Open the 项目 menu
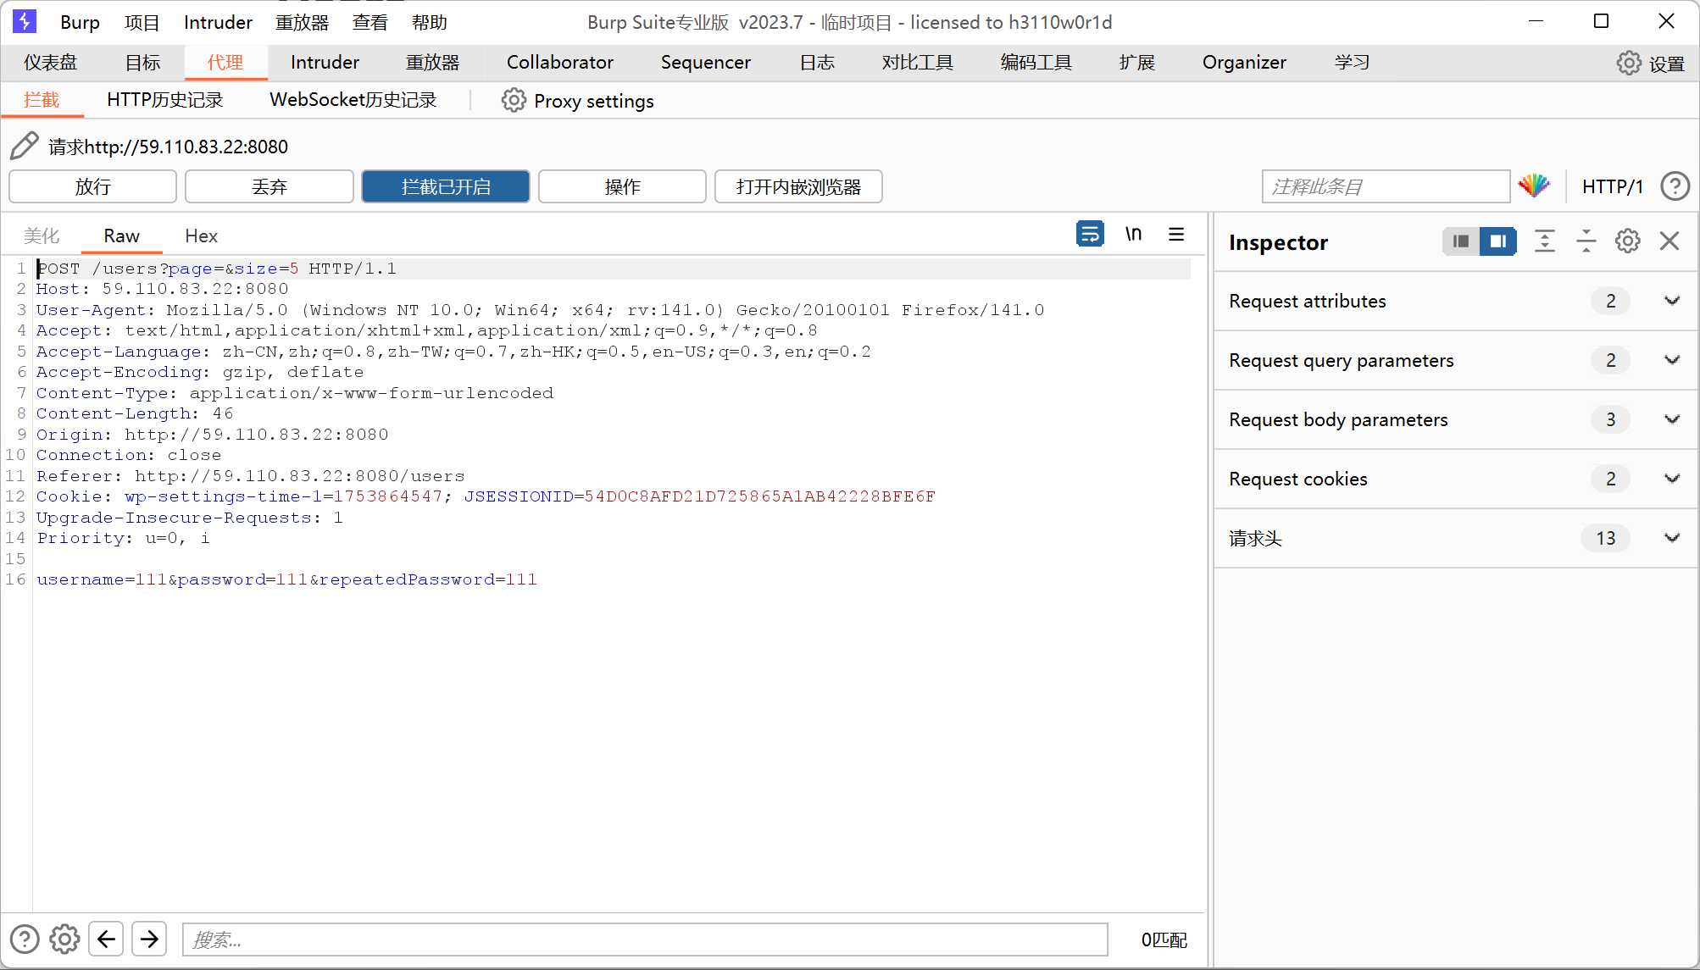This screenshot has width=1700, height=970. point(142,22)
